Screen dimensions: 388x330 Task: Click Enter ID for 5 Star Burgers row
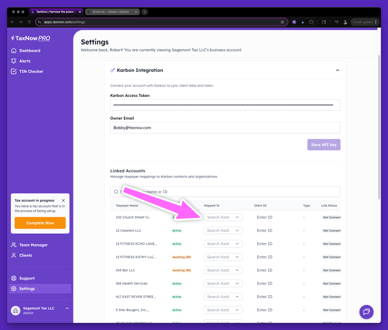tap(265, 310)
